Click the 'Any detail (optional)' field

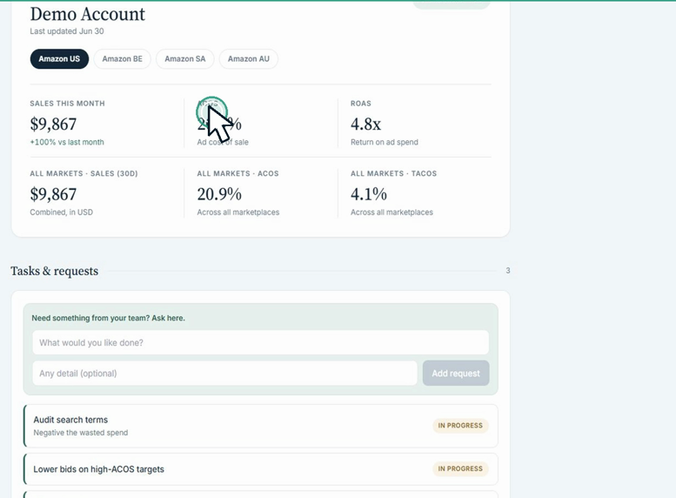[x=224, y=373]
